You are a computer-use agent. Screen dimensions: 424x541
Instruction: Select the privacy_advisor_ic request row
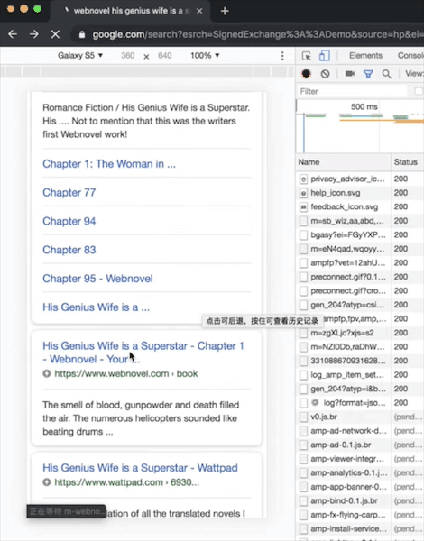(360, 179)
